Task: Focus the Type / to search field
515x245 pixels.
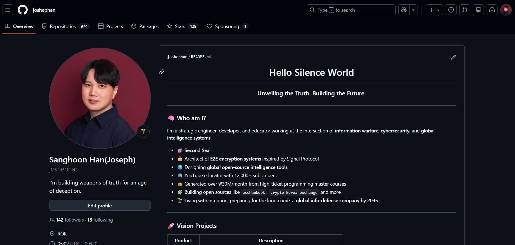Action: point(351,10)
